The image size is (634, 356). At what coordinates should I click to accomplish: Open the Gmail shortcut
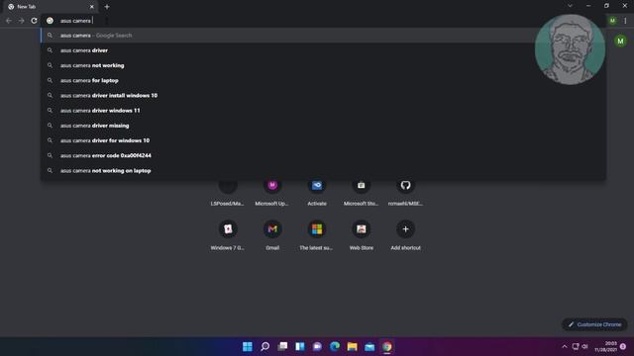click(x=272, y=235)
